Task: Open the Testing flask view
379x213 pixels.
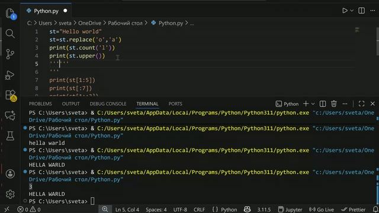Action: coord(10,136)
